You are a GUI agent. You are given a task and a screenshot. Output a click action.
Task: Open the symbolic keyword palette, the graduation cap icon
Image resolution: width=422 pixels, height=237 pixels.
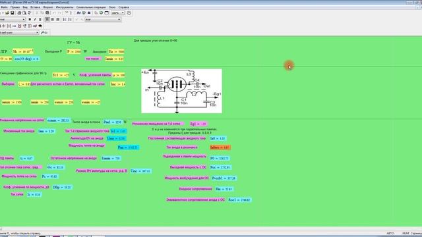tap(40, 26)
